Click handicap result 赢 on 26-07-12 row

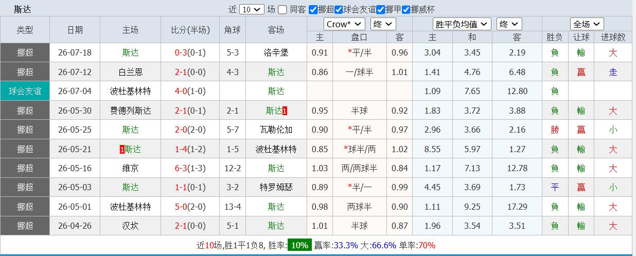pos(581,72)
